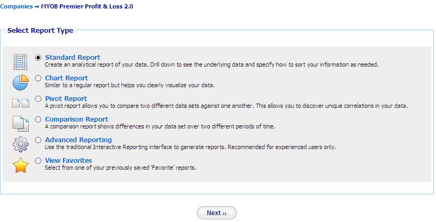Click the Comparison Report heading link
Image resolution: width=436 pixels, height=222 pixels.
coord(77,119)
